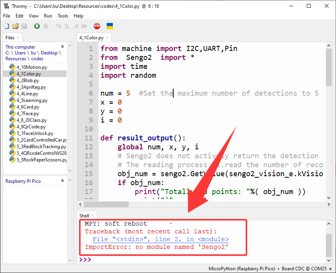The height and width of the screenshot is (273, 336).
Task: Create a new file with toolbar icon
Action: (x=7, y=26)
